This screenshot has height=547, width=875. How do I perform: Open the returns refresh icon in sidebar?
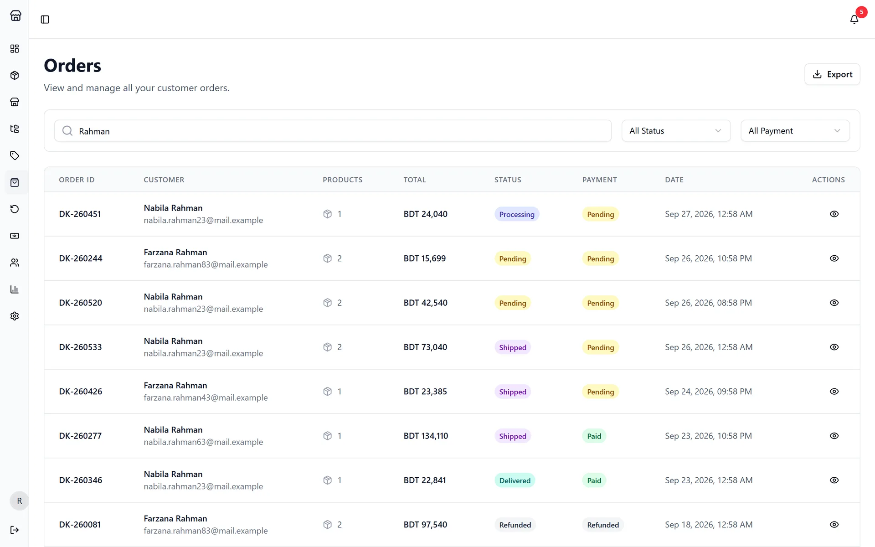(x=15, y=209)
